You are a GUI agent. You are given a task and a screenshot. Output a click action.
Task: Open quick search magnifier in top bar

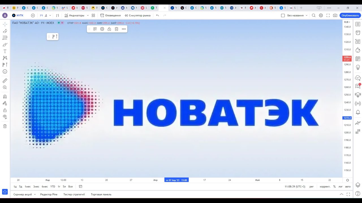(x=314, y=16)
